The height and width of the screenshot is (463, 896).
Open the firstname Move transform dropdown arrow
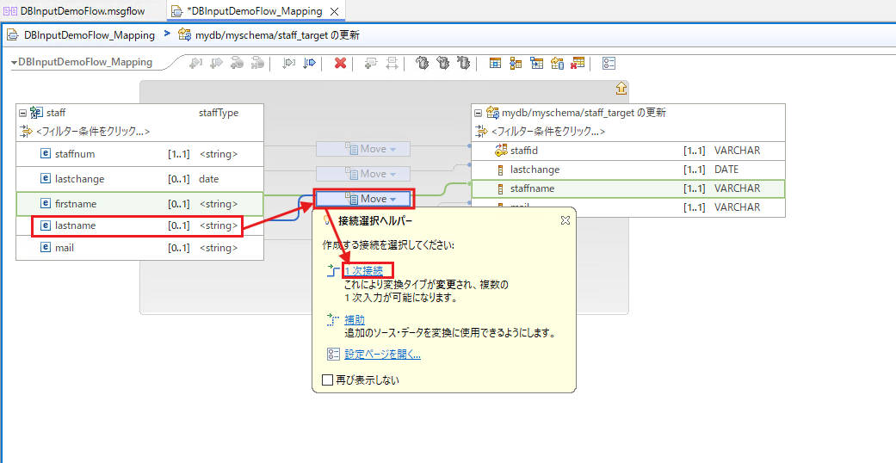click(392, 199)
